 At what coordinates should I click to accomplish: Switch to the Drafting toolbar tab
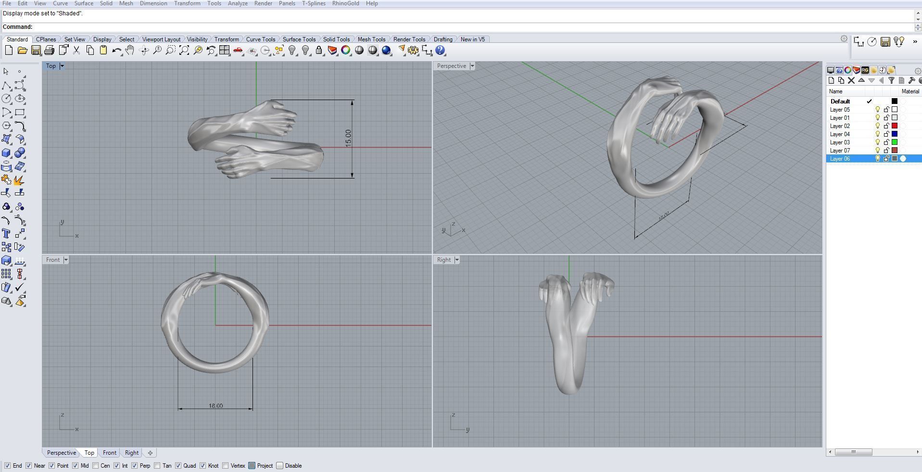click(443, 39)
